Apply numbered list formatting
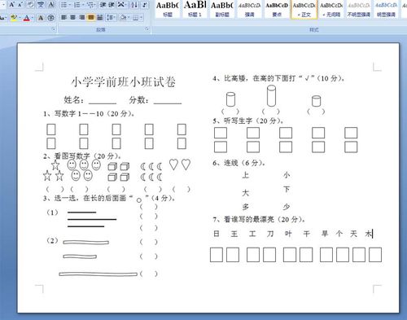 pos(77,5)
